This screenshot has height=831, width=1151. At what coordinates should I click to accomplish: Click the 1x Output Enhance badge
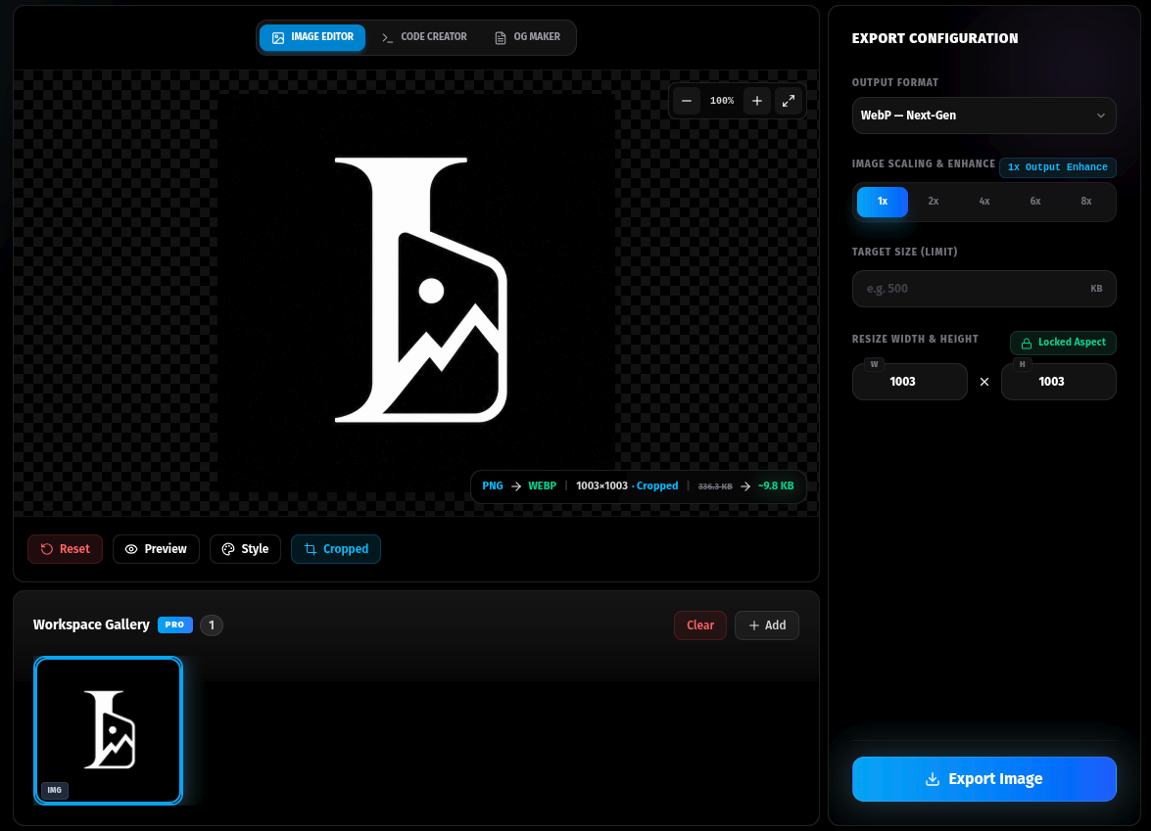1057,167
